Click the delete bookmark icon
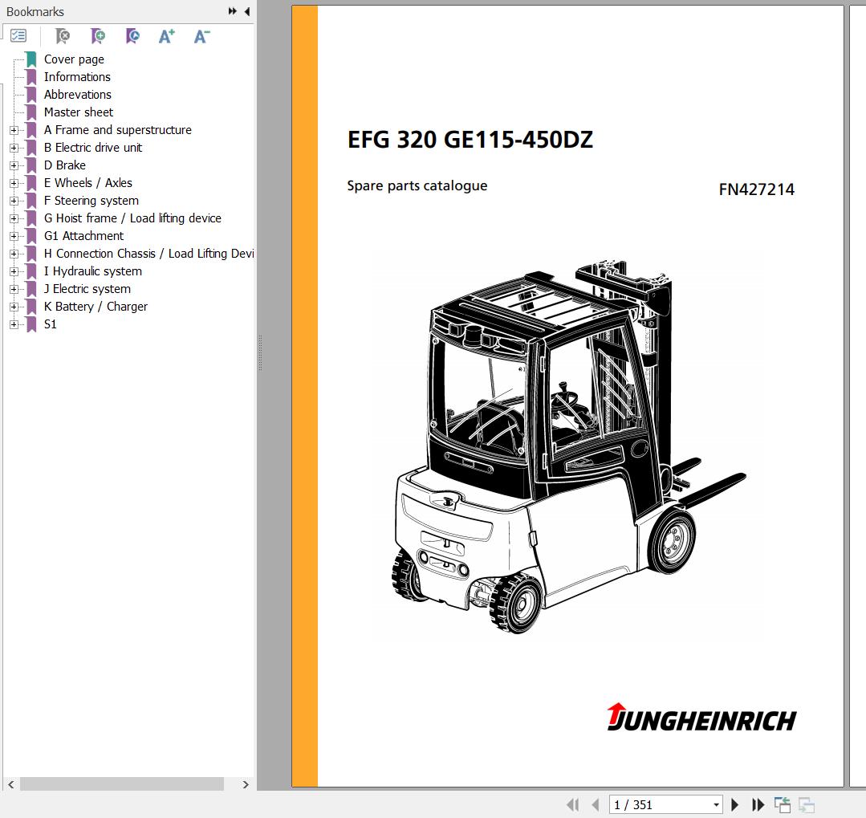The width and height of the screenshot is (866, 818). click(63, 36)
